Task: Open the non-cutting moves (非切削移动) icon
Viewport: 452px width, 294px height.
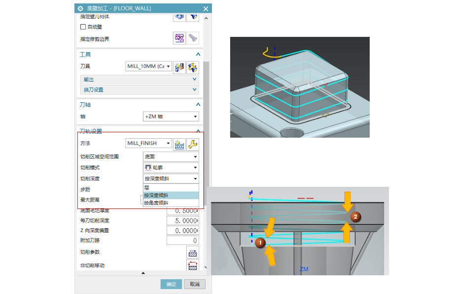Action: click(x=192, y=265)
